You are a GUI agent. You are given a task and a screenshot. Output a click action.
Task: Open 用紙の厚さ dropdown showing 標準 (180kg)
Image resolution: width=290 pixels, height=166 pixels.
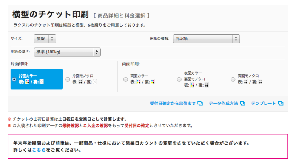[x=67, y=52]
